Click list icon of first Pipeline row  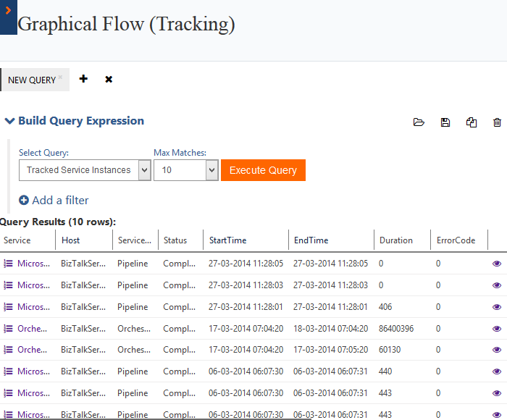(x=9, y=264)
